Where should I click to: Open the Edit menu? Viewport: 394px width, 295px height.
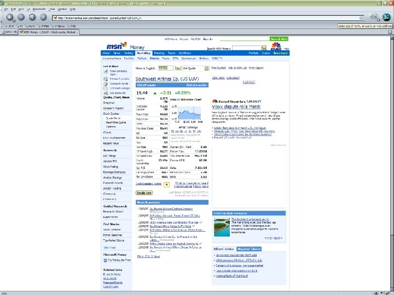13,9
